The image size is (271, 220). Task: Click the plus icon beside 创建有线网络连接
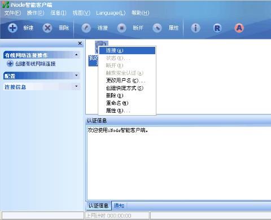[x=10, y=64]
